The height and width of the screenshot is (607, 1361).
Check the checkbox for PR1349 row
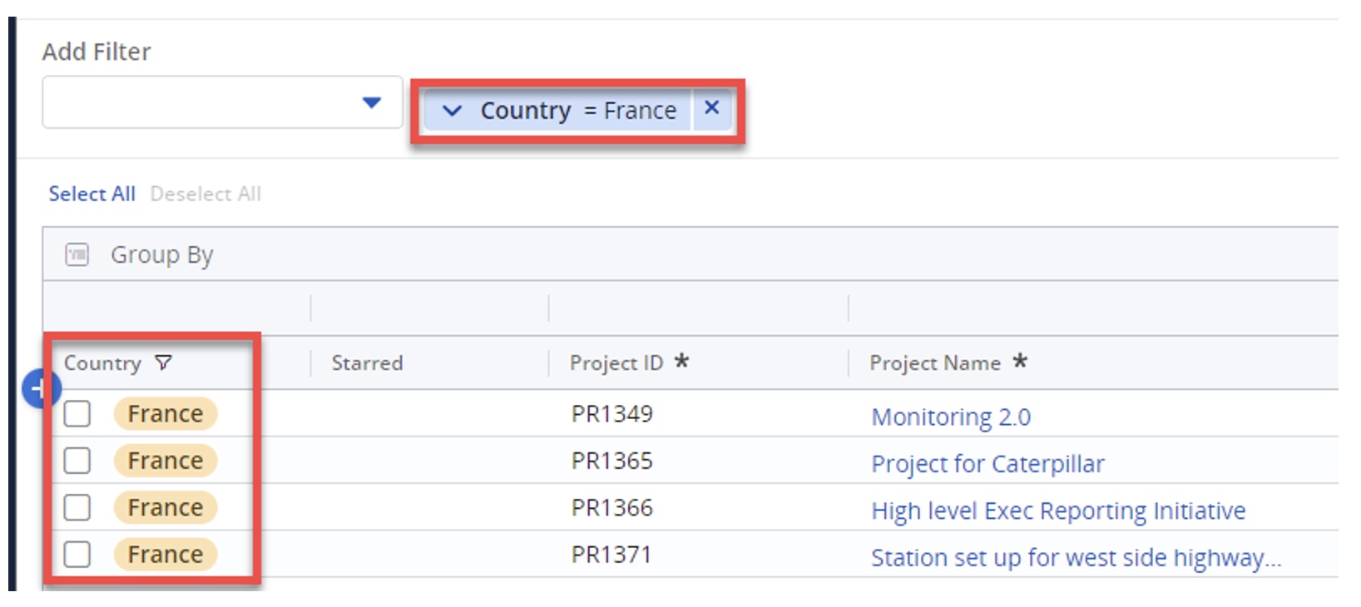(77, 413)
